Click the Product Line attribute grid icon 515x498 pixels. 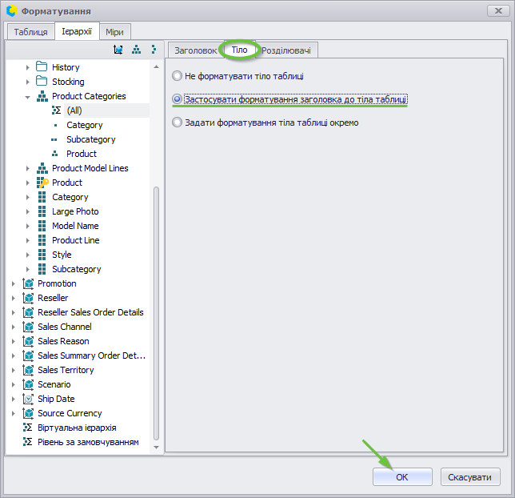pos(42,240)
